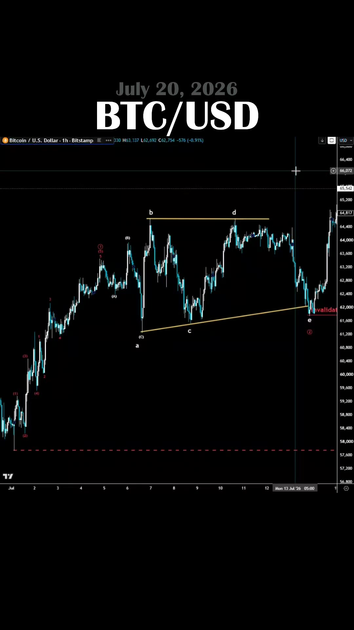The height and width of the screenshot is (630, 354).
Task: Select the current price label 64,817
Action: point(346,213)
